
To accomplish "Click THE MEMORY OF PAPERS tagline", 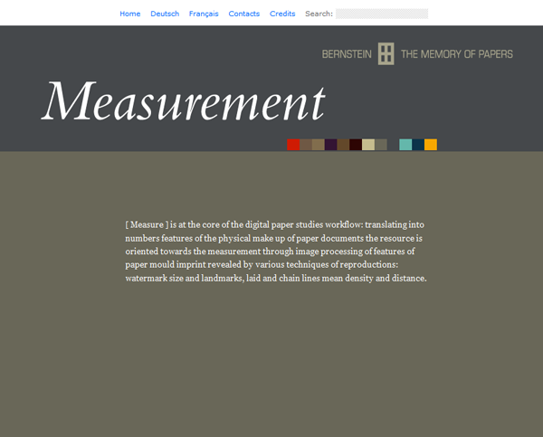I will pyautogui.click(x=457, y=54).
